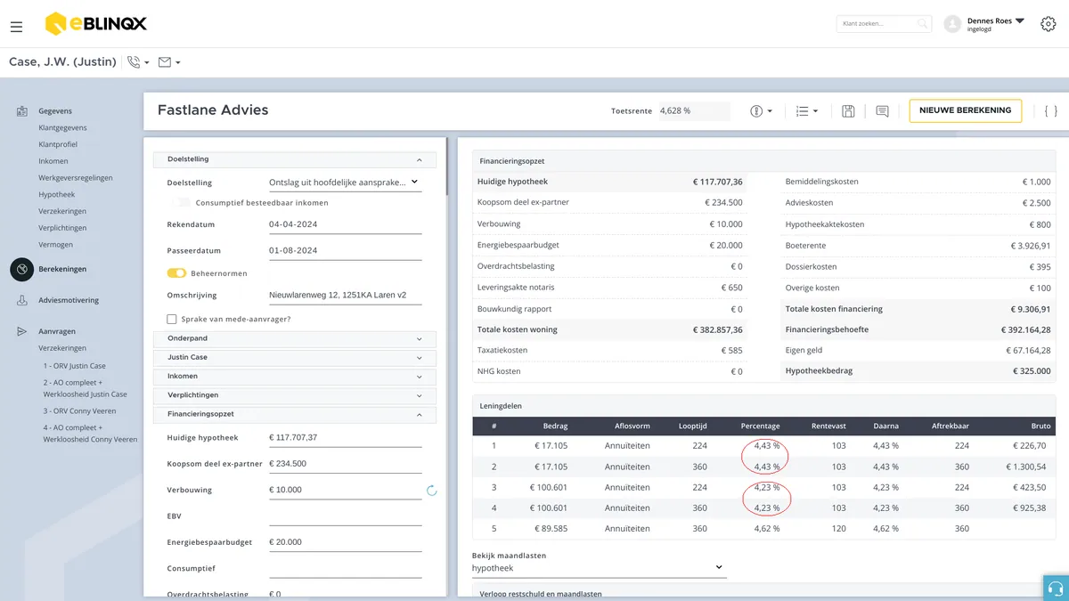Click the search magnifier icon
The height and width of the screenshot is (601, 1069).
click(923, 24)
